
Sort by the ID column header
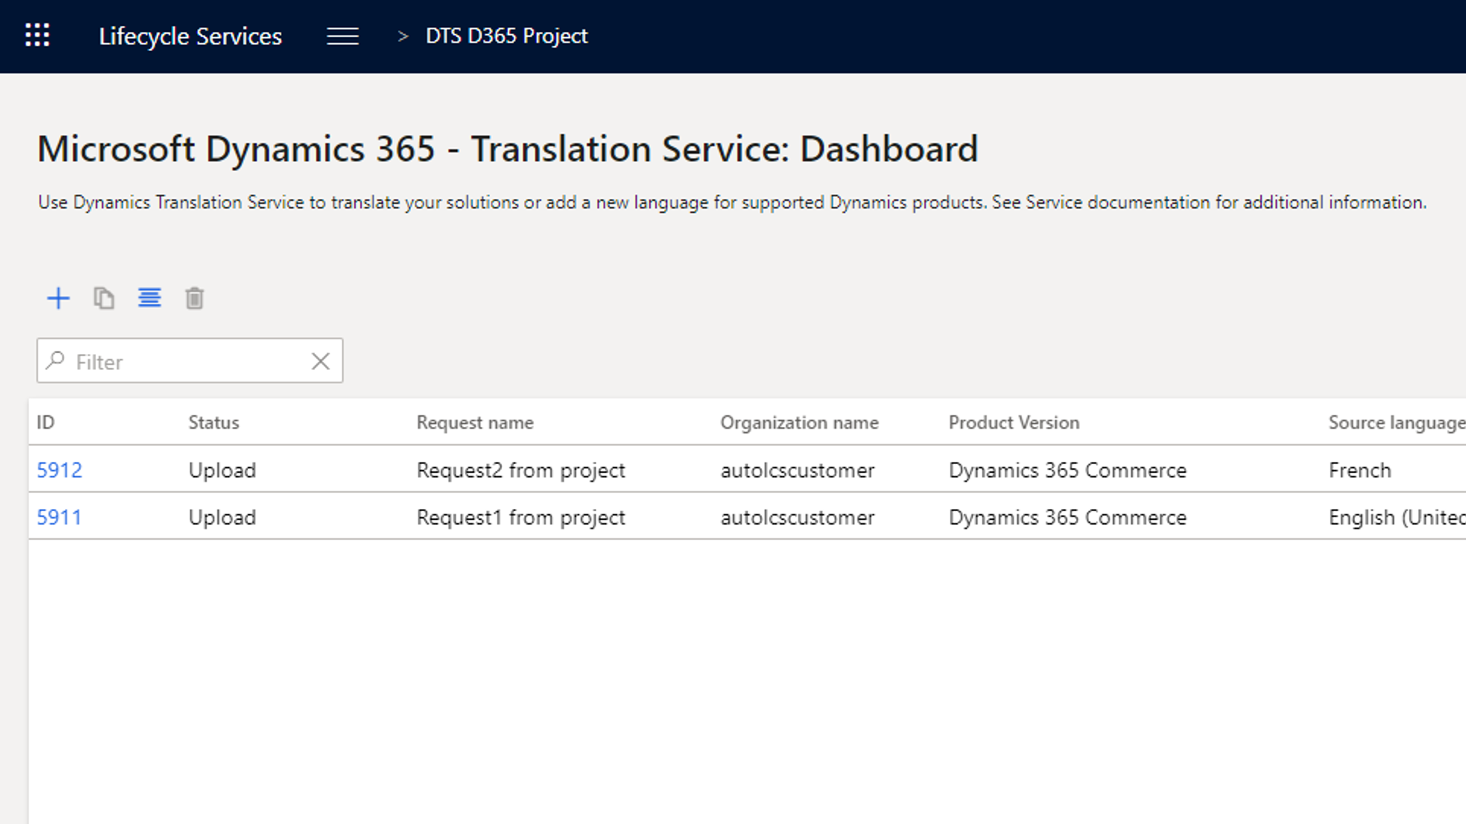click(46, 422)
